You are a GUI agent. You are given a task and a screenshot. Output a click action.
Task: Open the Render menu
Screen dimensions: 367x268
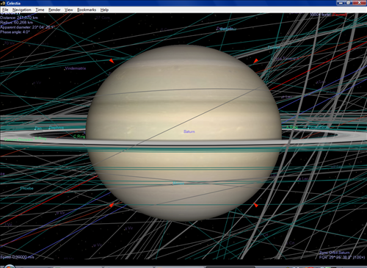pyautogui.click(x=54, y=10)
